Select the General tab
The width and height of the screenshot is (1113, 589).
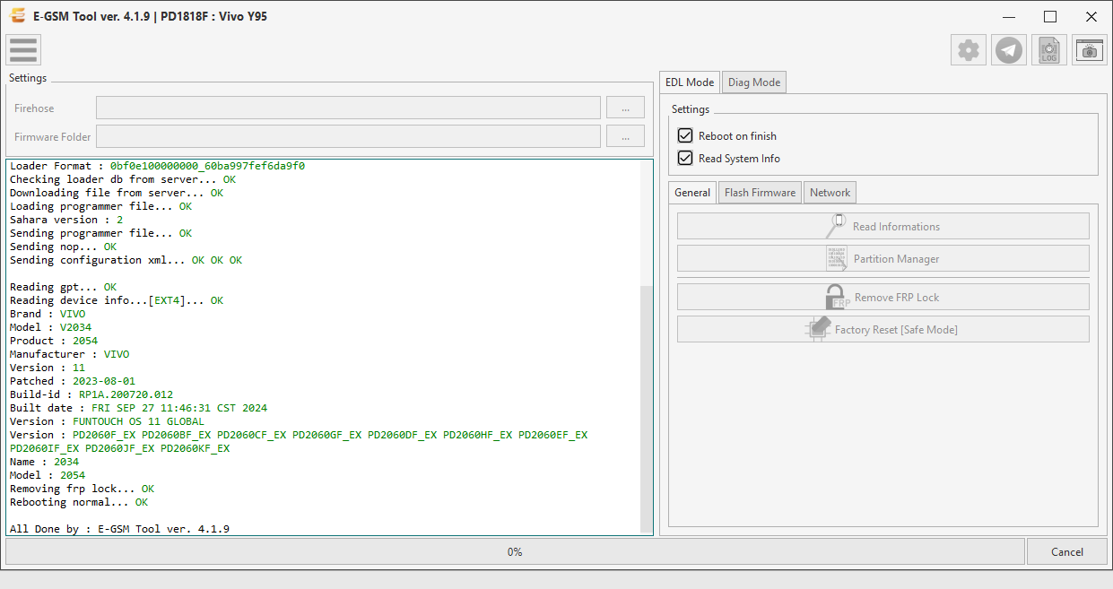(692, 193)
